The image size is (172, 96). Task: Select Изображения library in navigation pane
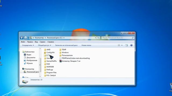tap(30, 60)
